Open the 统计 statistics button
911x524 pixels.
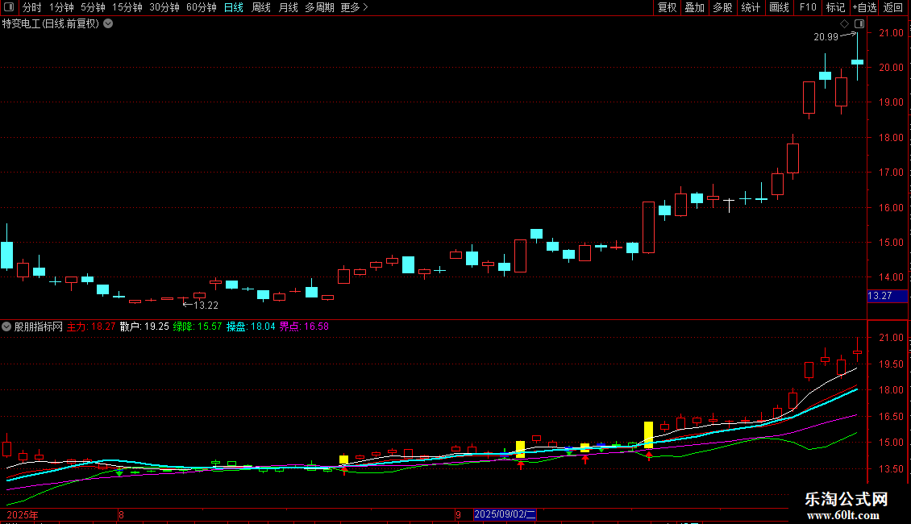tap(751, 7)
